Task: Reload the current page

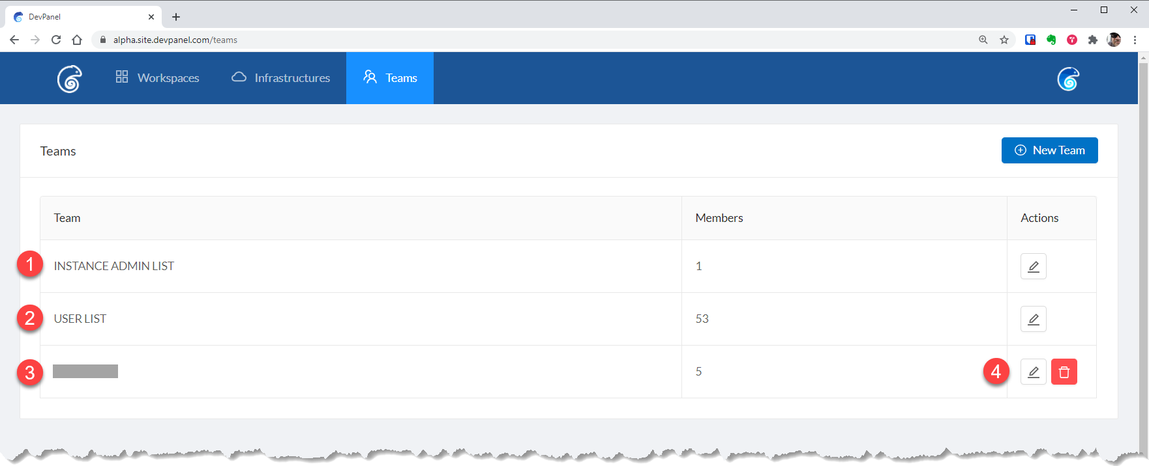Action: pyautogui.click(x=56, y=40)
